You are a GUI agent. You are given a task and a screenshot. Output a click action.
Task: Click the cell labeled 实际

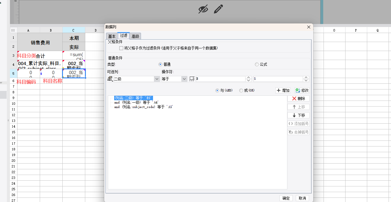[74, 47]
